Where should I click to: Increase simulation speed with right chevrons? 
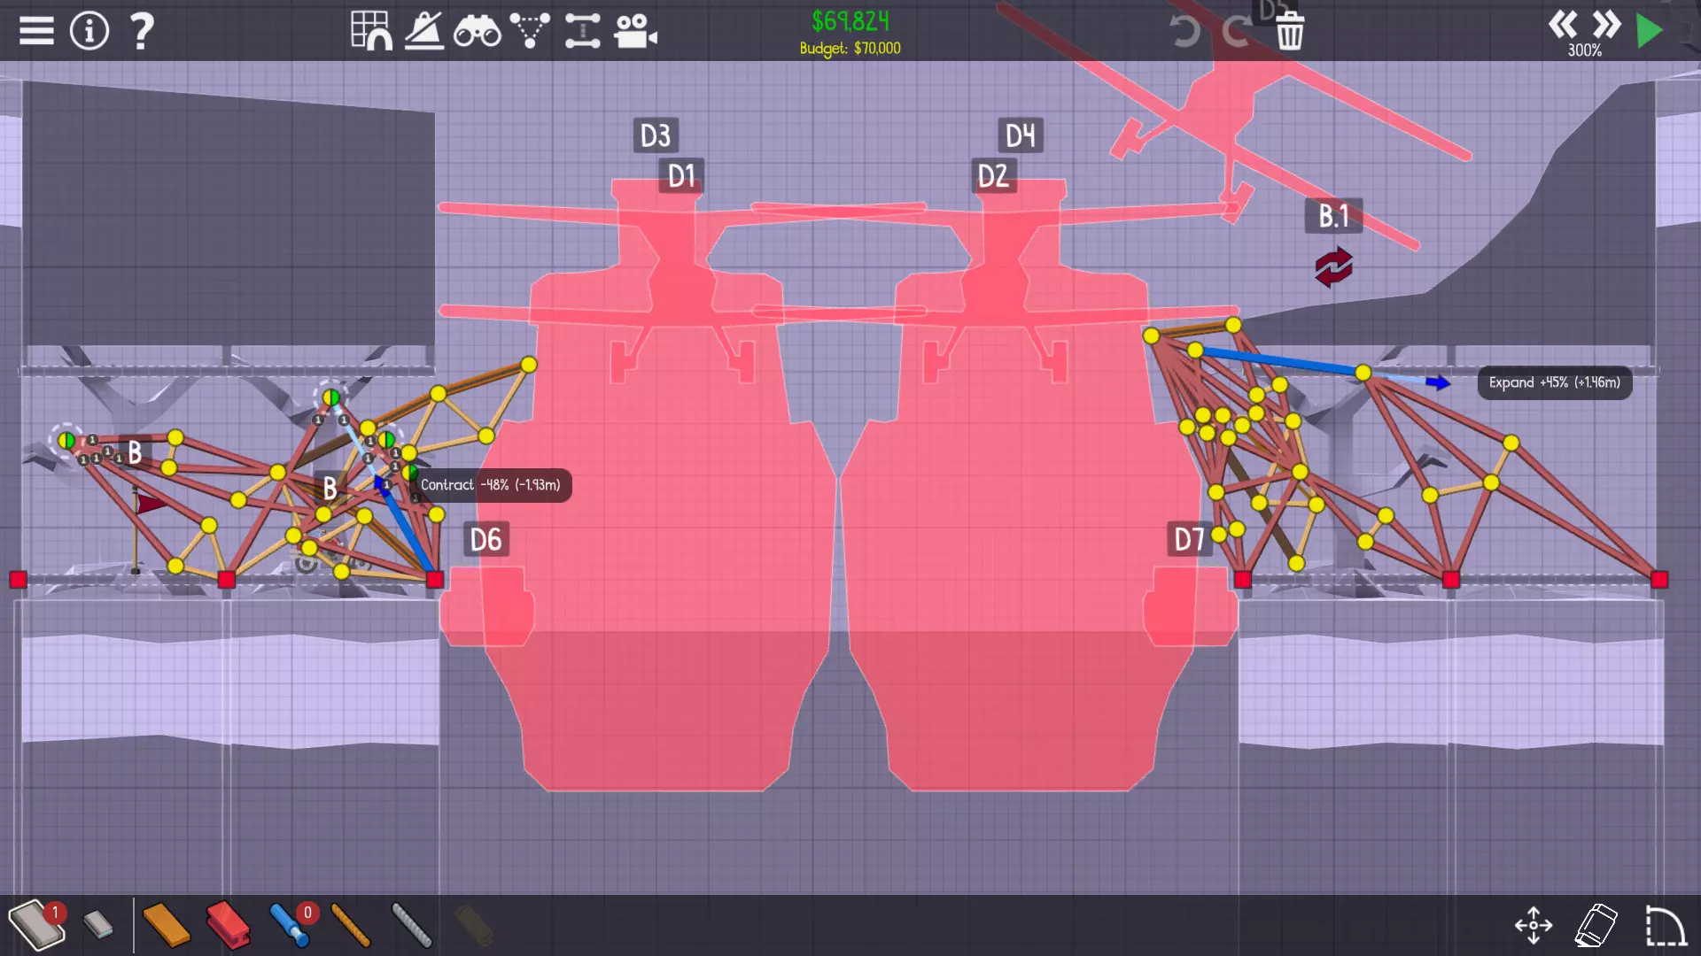pos(1606,25)
